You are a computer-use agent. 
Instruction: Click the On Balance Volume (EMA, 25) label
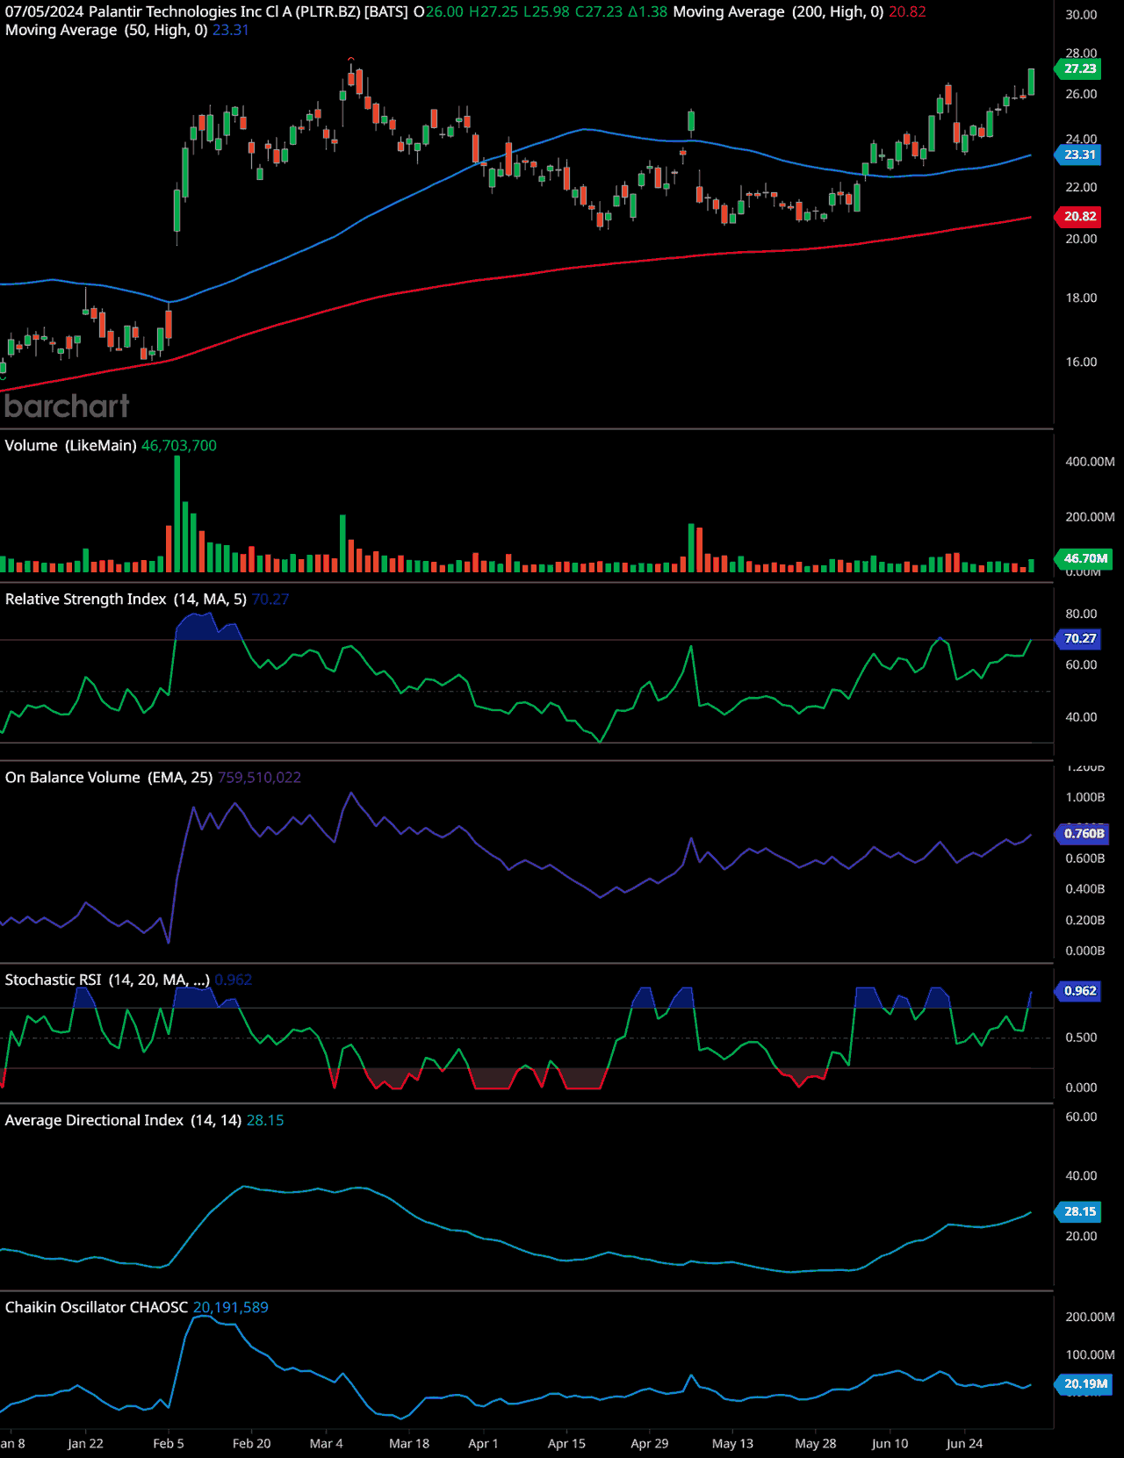point(109,778)
